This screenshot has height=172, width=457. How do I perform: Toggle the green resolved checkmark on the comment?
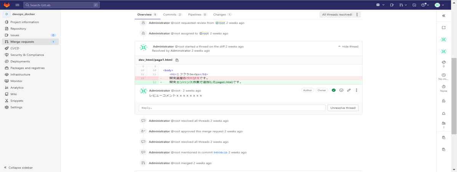pyautogui.click(x=334, y=90)
